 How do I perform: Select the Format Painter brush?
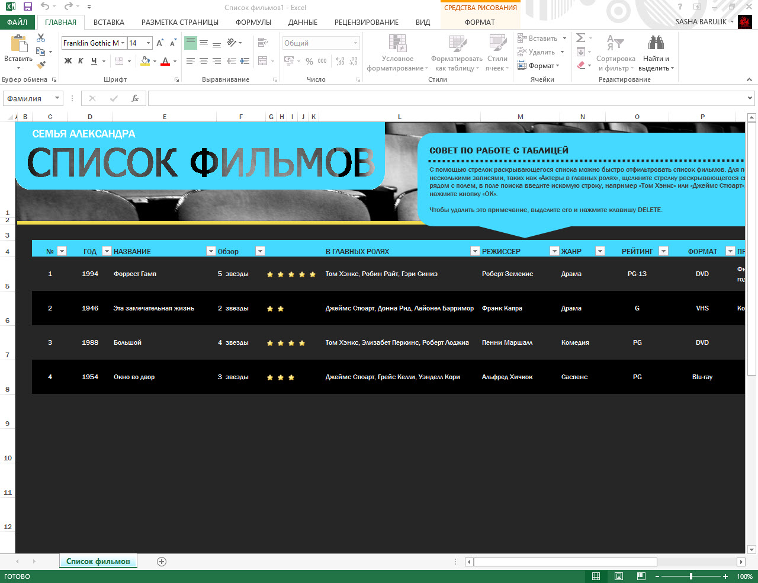pos(41,65)
